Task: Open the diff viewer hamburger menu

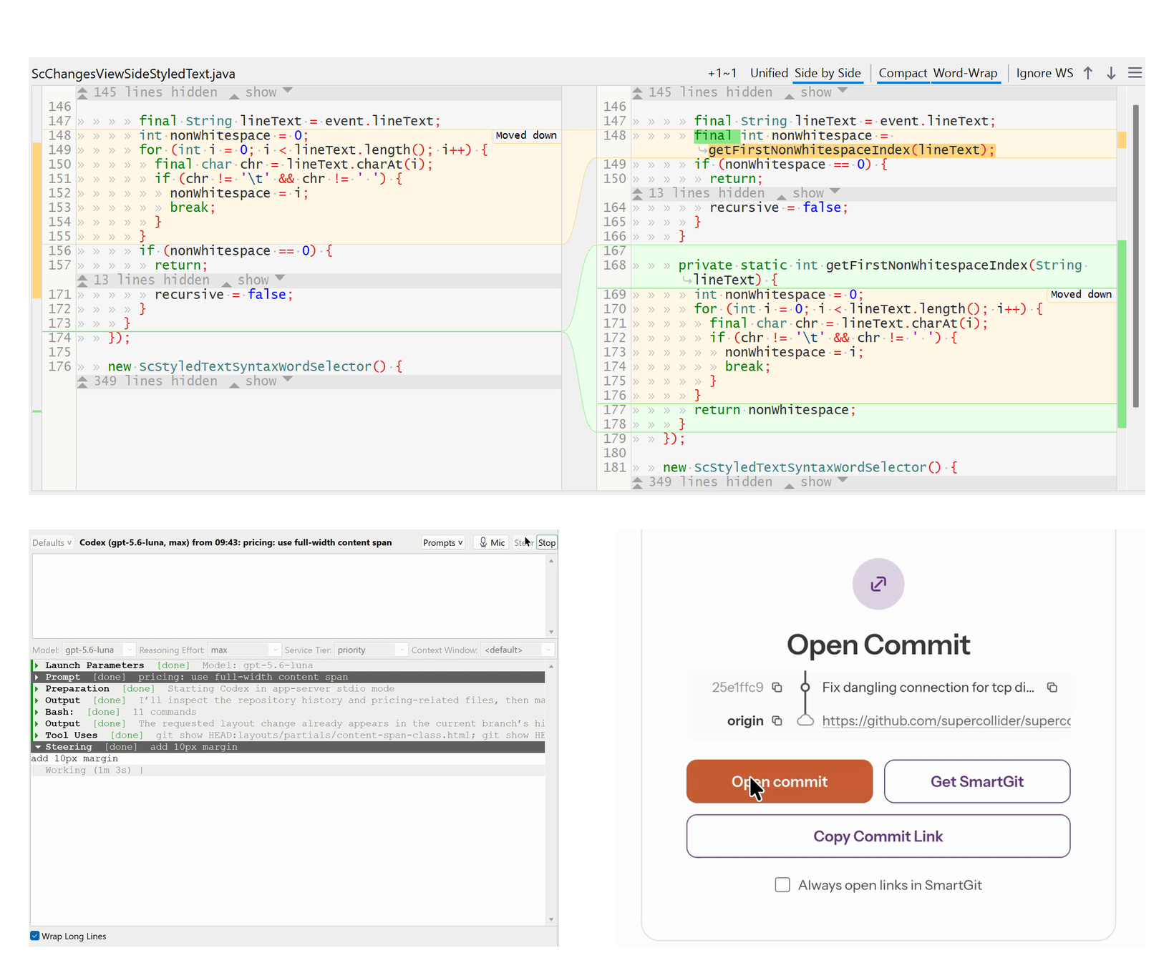Action: click(1135, 73)
